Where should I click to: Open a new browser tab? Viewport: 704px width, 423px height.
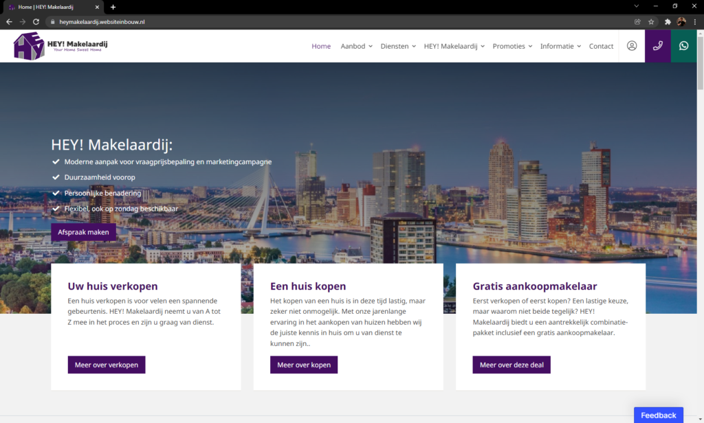tap(113, 7)
